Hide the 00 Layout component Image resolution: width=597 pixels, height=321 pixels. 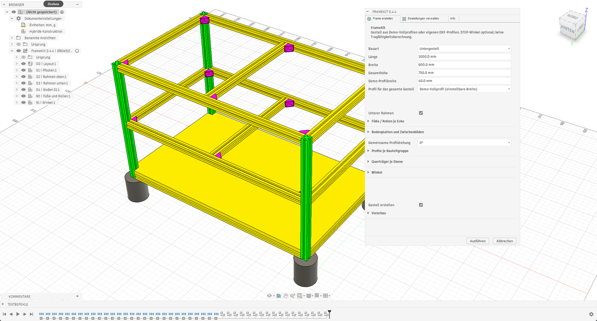[x=24, y=64]
